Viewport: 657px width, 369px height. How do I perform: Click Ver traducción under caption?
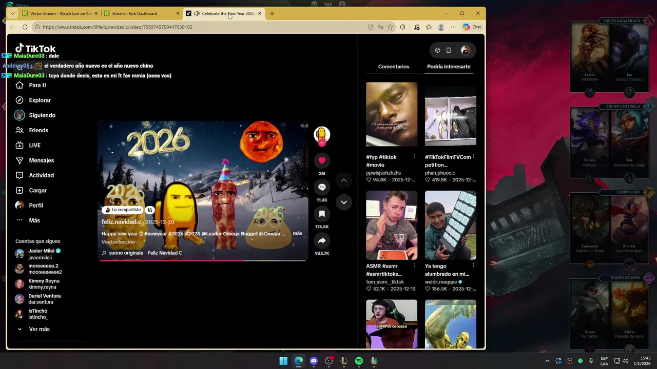[118, 242]
